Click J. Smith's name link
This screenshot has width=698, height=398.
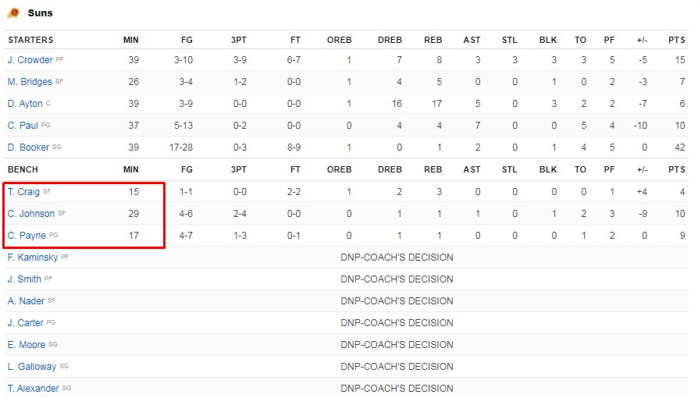click(24, 279)
